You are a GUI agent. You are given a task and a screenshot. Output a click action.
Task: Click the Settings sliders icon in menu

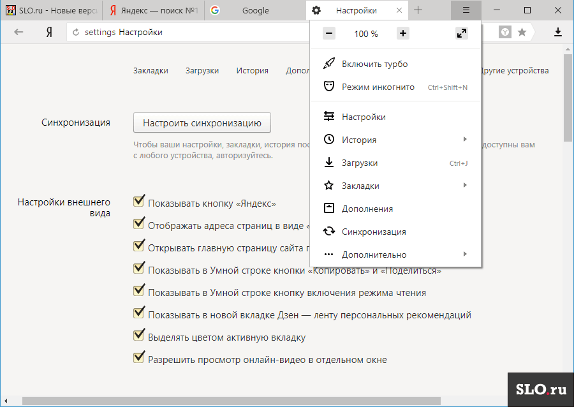(x=328, y=116)
